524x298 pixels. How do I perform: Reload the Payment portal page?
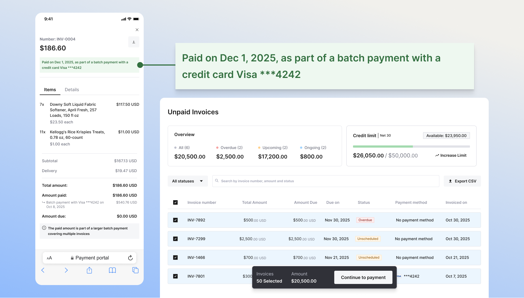coord(130,258)
